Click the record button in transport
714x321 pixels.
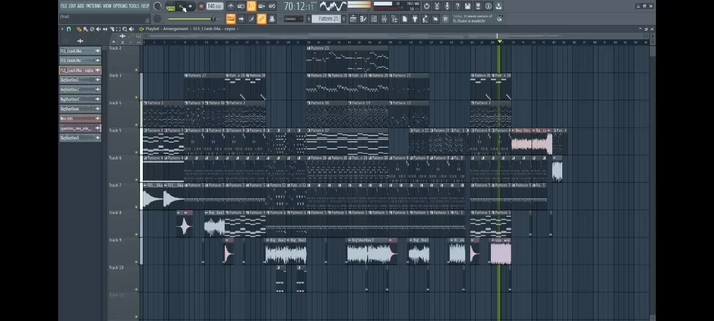pyautogui.click(x=201, y=6)
